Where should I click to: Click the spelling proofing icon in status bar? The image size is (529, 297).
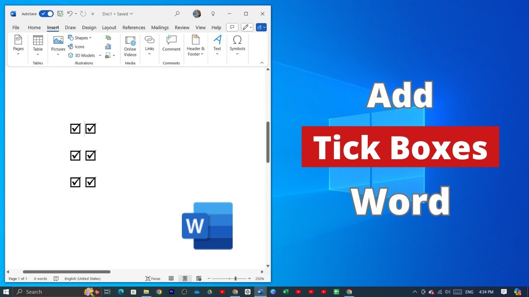tap(56, 278)
